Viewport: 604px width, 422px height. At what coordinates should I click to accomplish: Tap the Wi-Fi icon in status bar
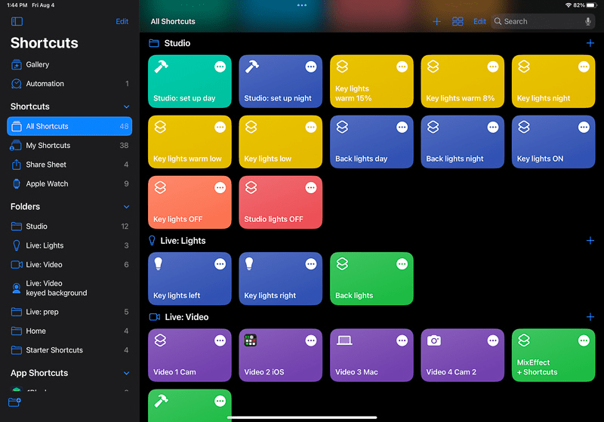point(569,5)
